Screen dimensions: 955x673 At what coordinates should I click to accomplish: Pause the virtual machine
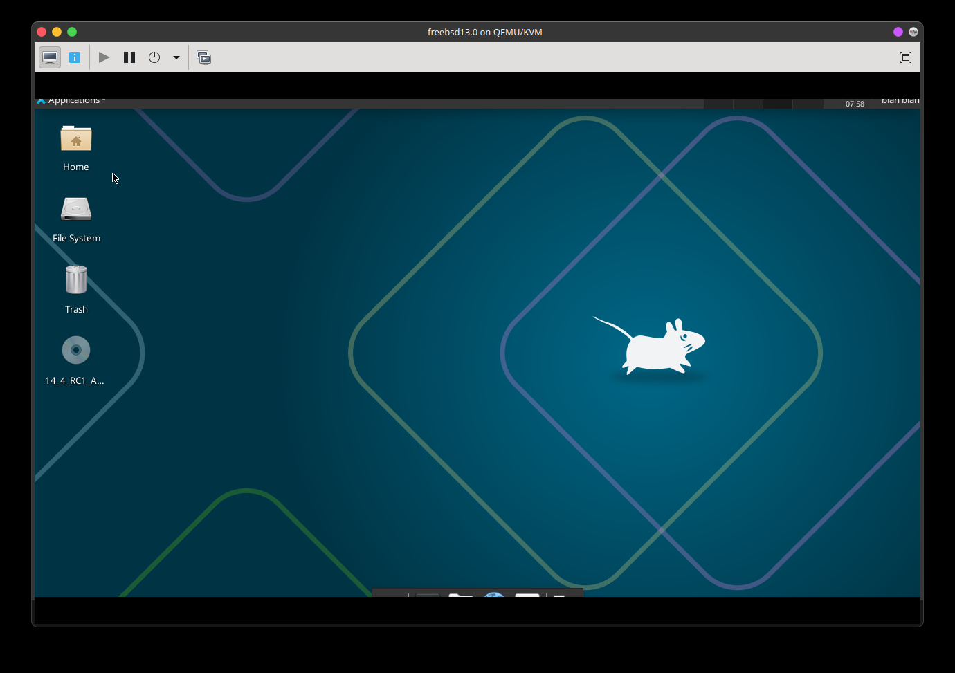click(129, 57)
